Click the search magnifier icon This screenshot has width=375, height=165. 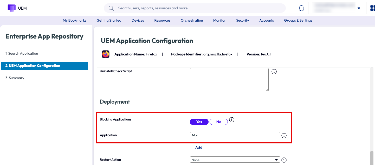click(111, 8)
